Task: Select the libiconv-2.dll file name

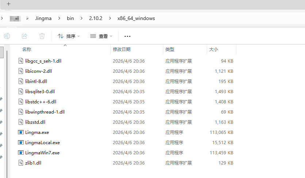Action: pos(38,71)
